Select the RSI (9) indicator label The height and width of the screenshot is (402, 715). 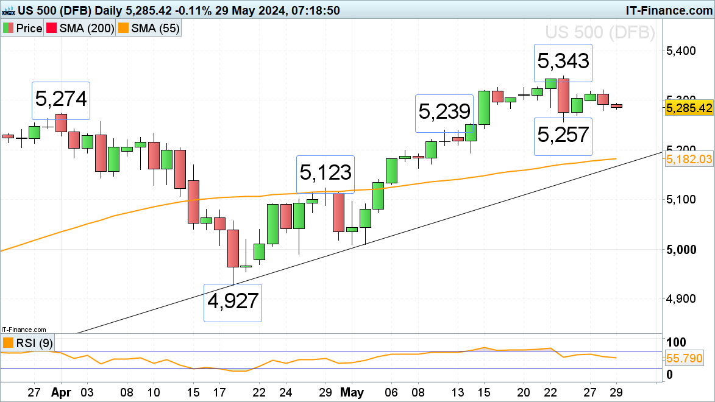click(x=35, y=343)
